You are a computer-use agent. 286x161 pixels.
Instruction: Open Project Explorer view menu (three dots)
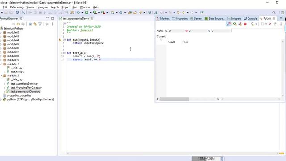[53, 24]
